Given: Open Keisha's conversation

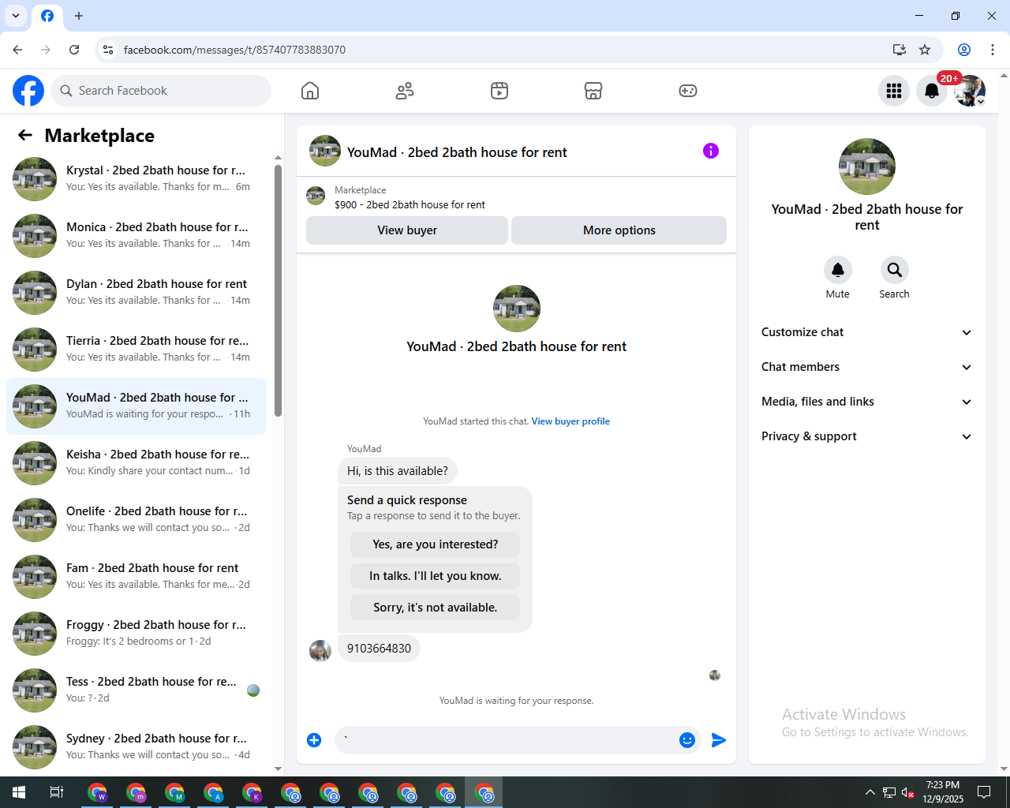Looking at the screenshot, I should click(x=136, y=463).
